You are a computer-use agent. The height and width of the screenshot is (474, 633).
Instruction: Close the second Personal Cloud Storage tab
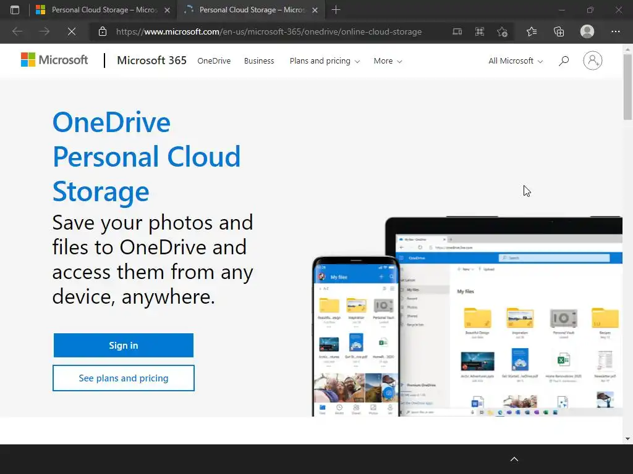pyautogui.click(x=315, y=10)
